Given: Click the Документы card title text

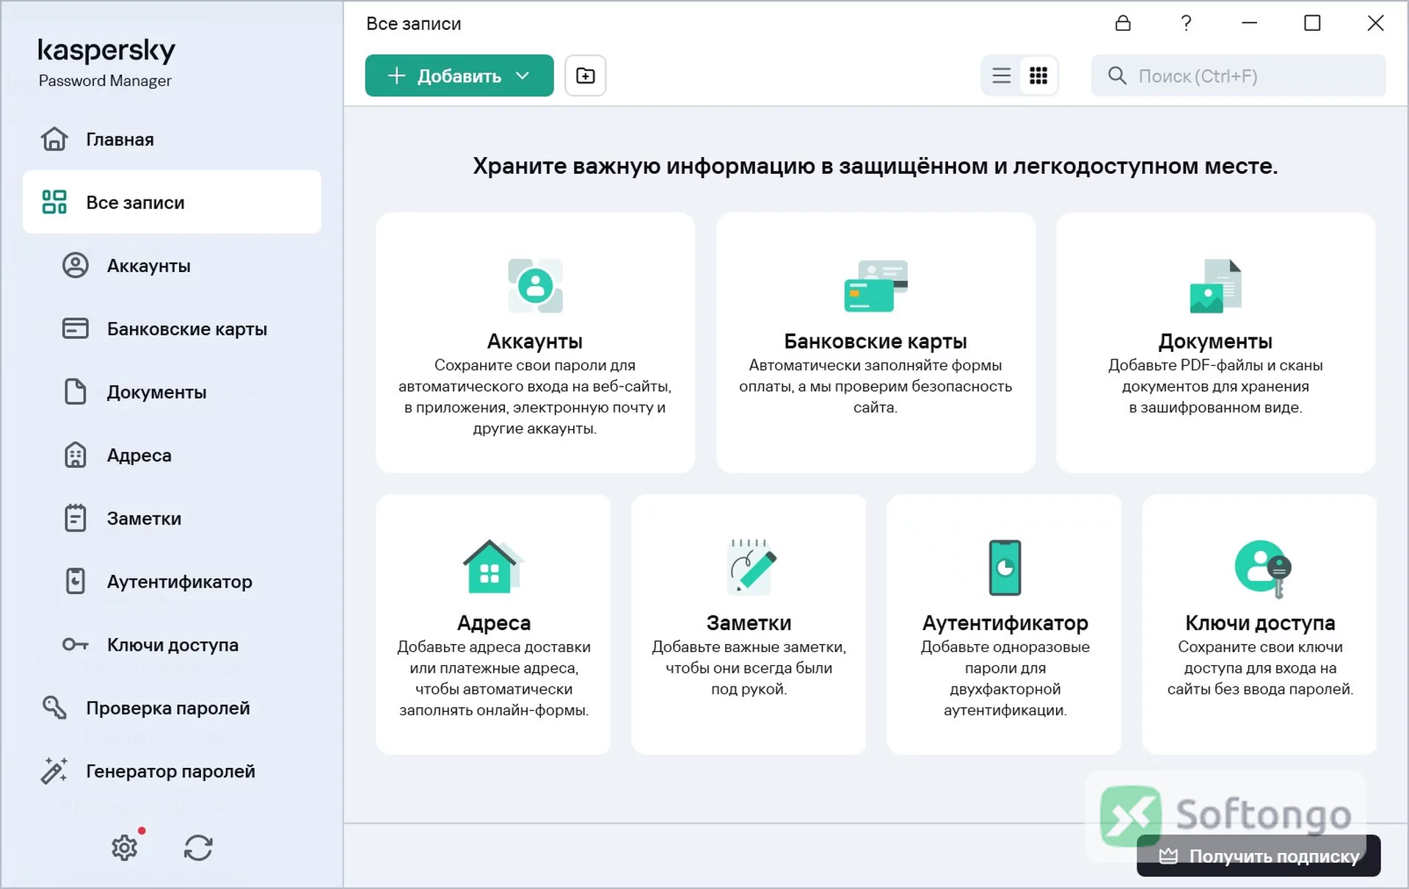Looking at the screenshot, I should [x=1215, y=341].
